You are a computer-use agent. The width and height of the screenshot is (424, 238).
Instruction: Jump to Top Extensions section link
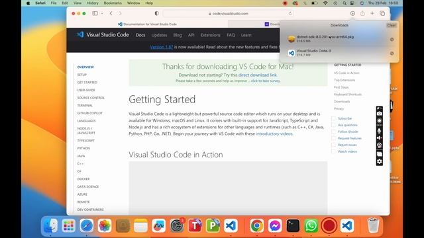344,80
